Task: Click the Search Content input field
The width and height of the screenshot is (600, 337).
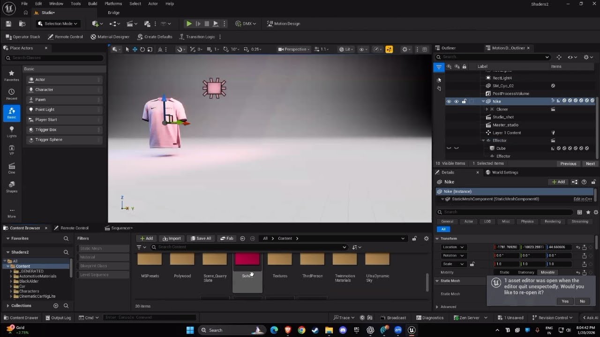Action: [248, 247]
